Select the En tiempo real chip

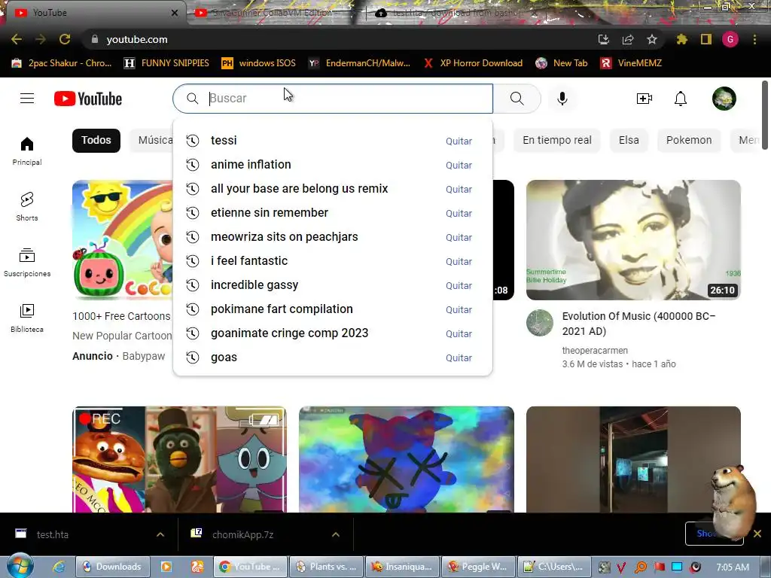tap(557, 140)
